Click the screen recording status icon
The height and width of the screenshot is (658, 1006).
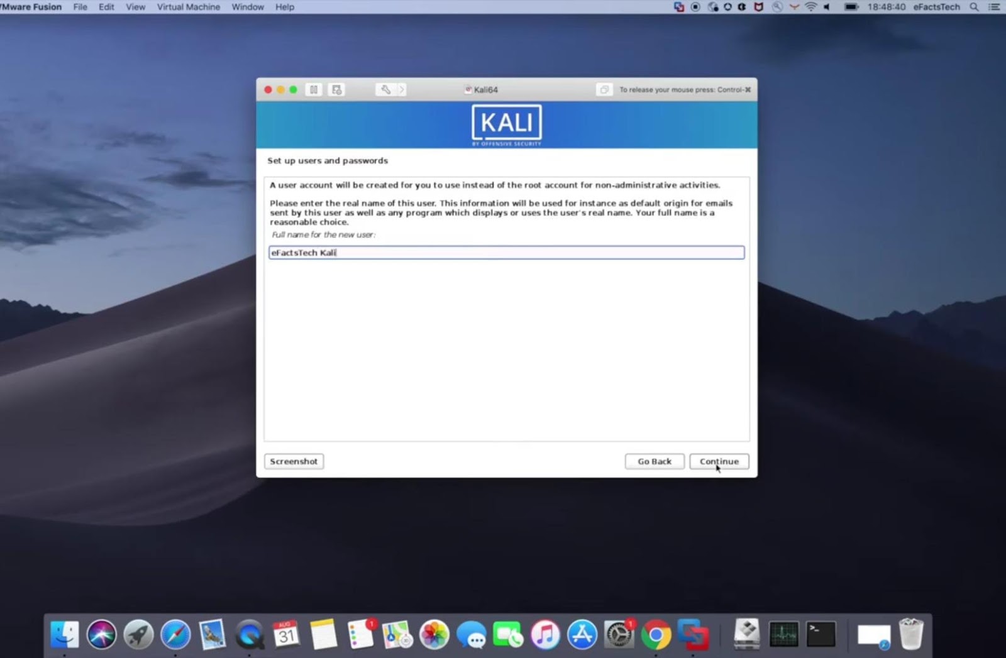point(695,7)
